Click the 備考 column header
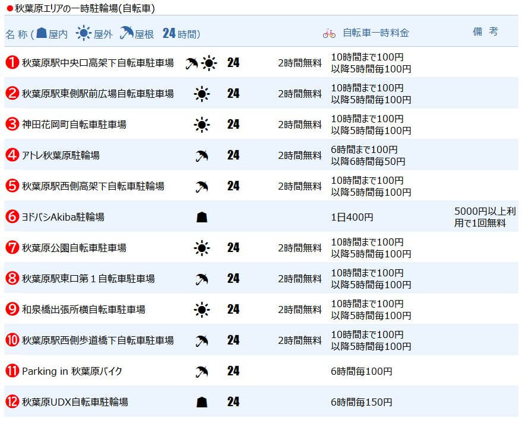 [485, 32]
